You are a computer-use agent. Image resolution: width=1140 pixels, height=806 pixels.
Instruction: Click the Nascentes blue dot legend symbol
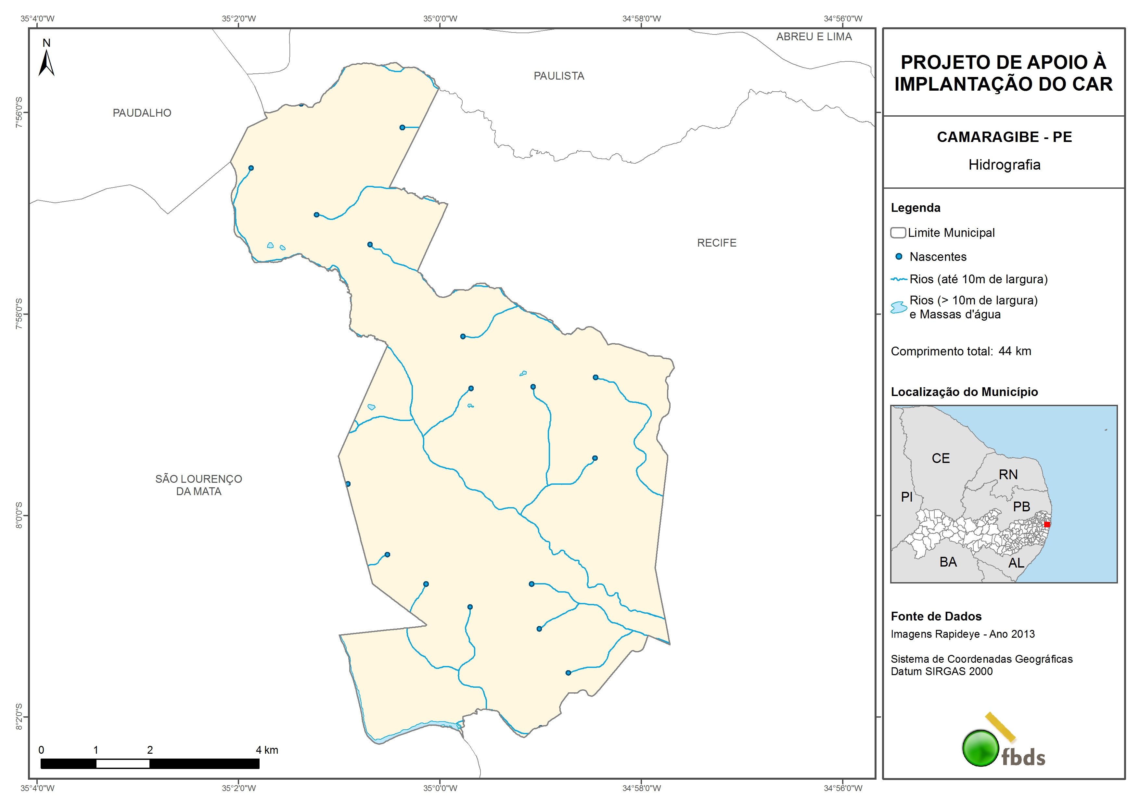tap(899, 257)
